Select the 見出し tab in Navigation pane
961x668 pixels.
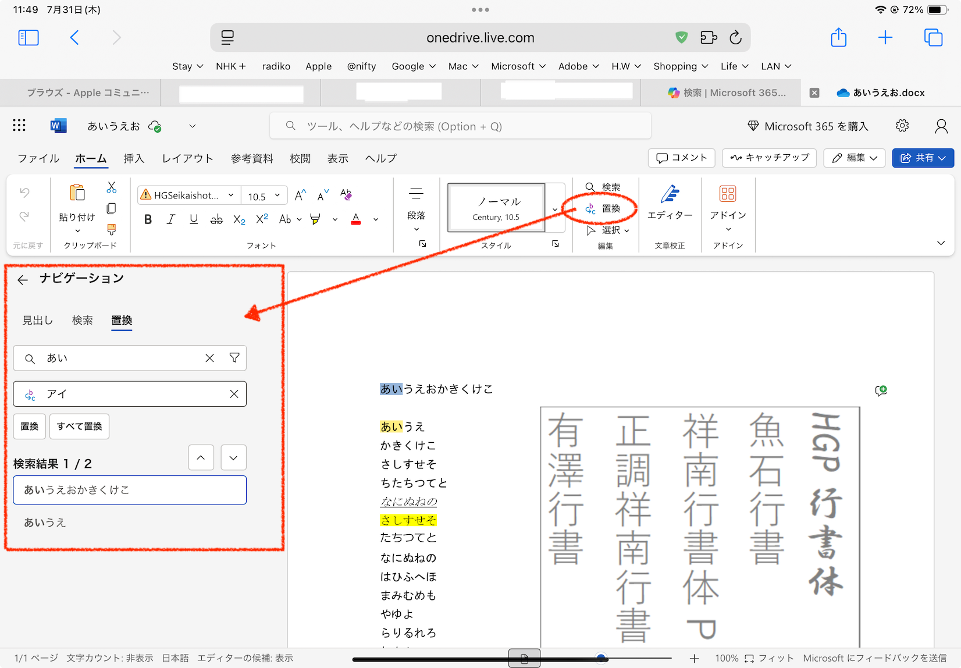tap(38, 320)
